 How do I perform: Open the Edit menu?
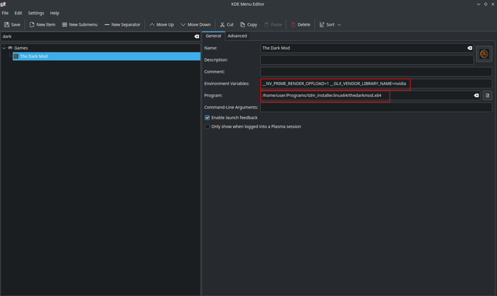[x=18, y=13]
